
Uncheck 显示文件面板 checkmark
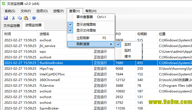click(x=70, y=30)
